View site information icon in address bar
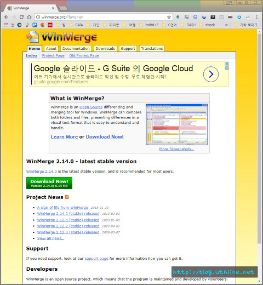This screenshot has height=285, width=263. coord(38,17)
